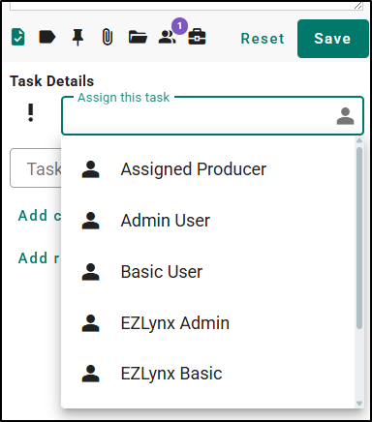Click person icon in Assign this task field

click(x=345, y=116)
